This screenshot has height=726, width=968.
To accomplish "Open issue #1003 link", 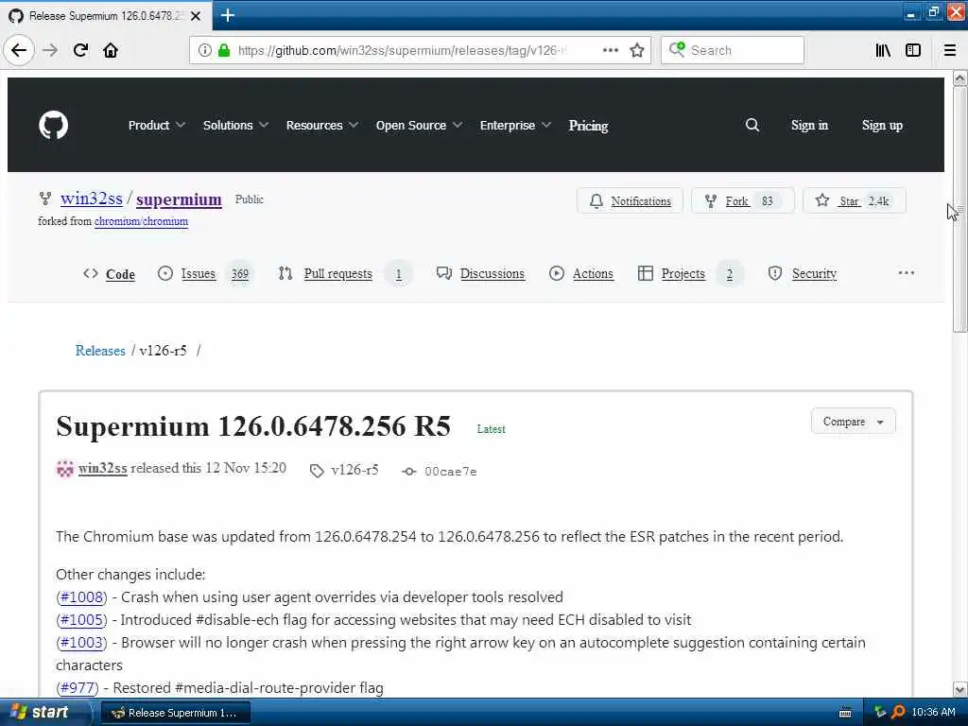I will pyautogui.click(x=81, y=643).
